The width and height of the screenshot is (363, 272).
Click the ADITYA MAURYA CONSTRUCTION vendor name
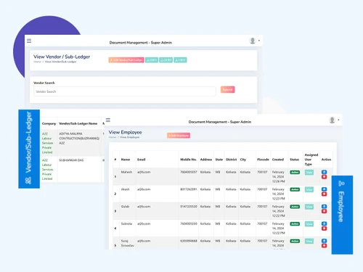tap(79, 139)
